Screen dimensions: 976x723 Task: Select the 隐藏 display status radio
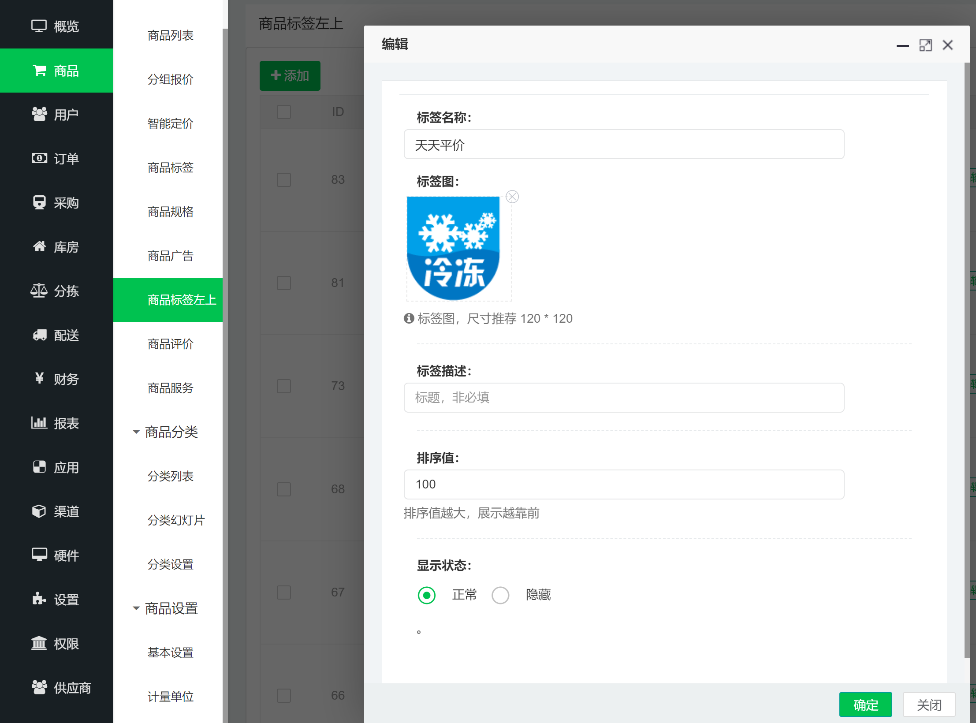coord(500,595)
